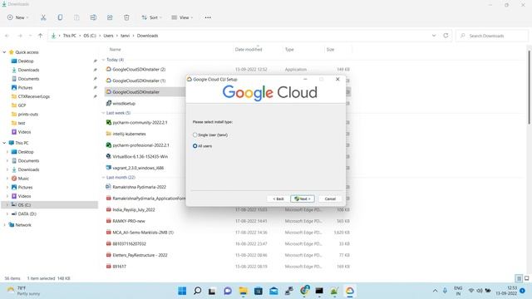The width and height of the screenshot is (532, 299).
Task: Open Mail app from taskbar
Action: pyautogui.click(x=273, y=291)
